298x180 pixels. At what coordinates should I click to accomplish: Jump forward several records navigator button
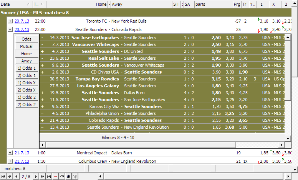tap(42, 177)
